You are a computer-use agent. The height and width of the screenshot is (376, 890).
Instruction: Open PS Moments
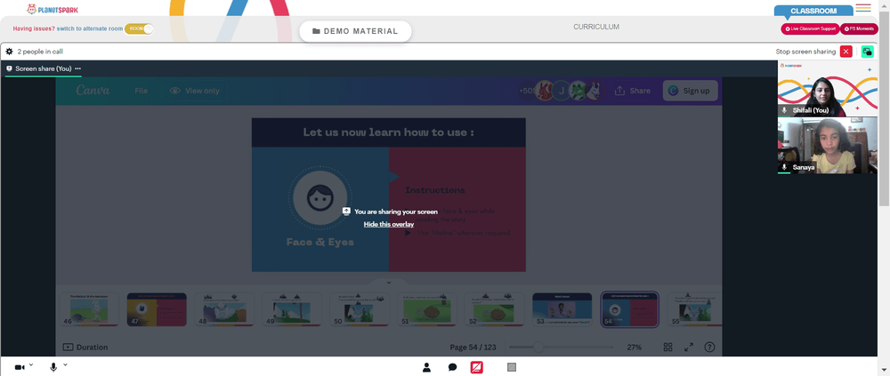pos(859,28)
